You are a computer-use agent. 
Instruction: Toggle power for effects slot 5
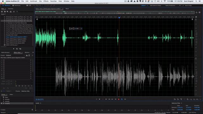tap(4, 68)
